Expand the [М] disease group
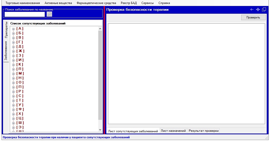The image size is (270, 141). (x=14, y=73)
